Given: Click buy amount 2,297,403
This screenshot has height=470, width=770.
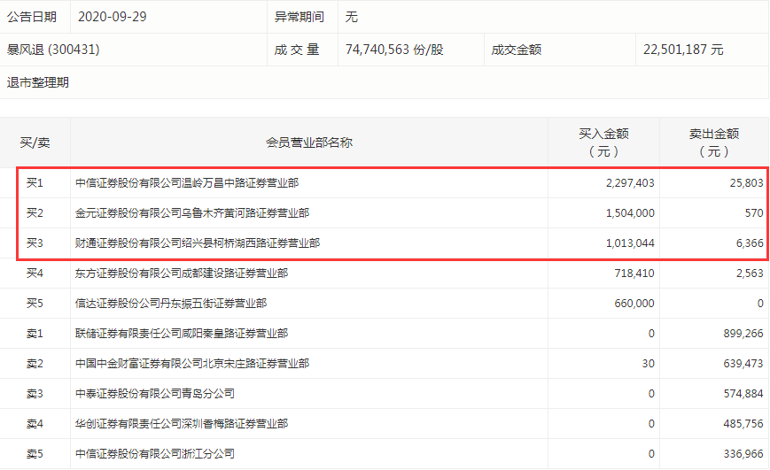Looking at the screenshot, I should (x=630, y=183).
